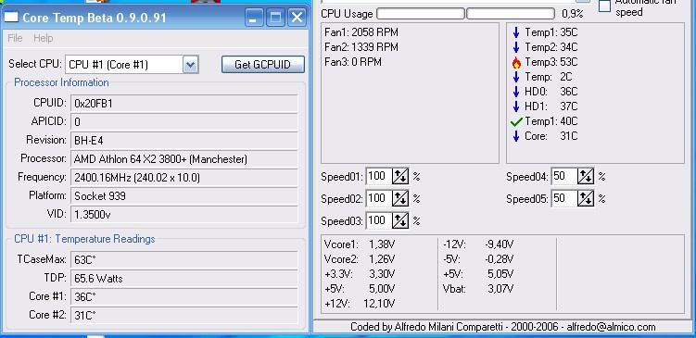696x338 pixels.
Task: Click the Get GCPUID button
Action: (x=263, y=64)
